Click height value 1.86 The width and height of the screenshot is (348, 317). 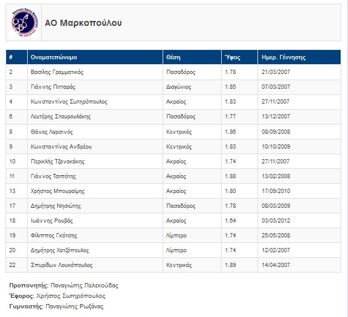230,132
